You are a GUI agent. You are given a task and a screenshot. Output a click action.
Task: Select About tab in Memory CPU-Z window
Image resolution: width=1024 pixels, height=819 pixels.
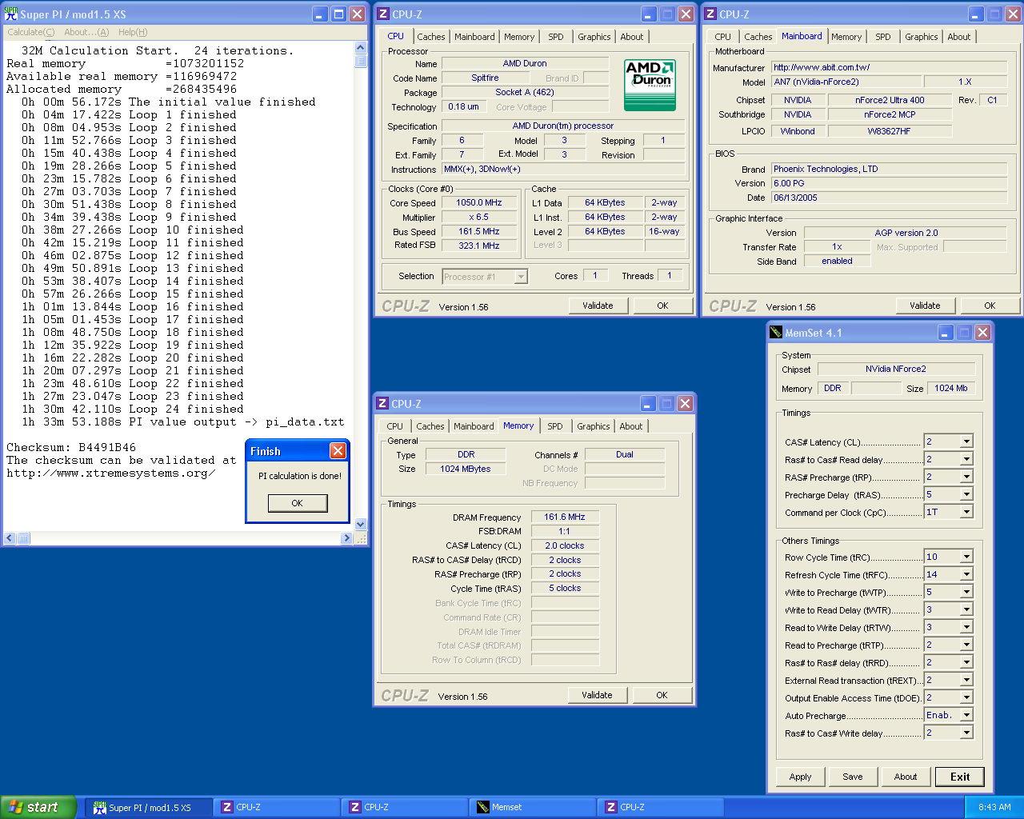[x=631, y=426]
